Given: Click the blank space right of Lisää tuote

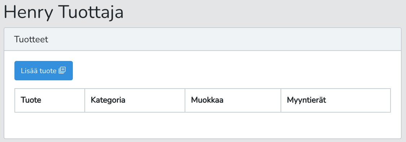Looking at the screenshot, I should (233, 71).
